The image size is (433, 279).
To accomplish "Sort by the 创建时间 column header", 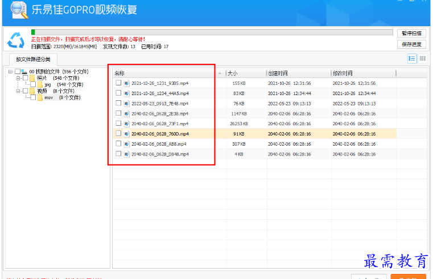I will (299, 73).
